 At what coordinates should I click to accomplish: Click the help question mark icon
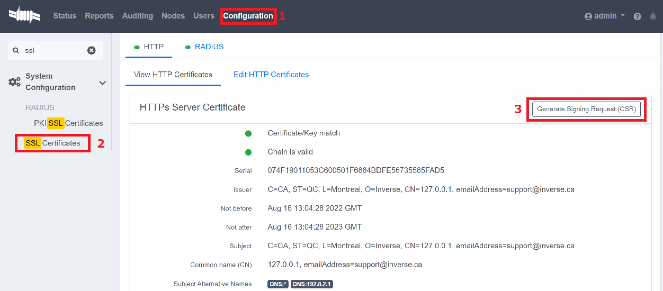[637, 16]
